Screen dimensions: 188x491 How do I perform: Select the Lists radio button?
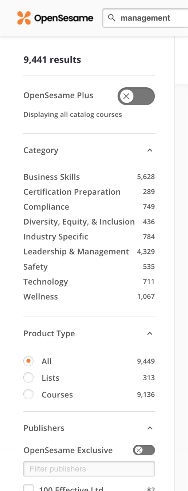(28, 378)
